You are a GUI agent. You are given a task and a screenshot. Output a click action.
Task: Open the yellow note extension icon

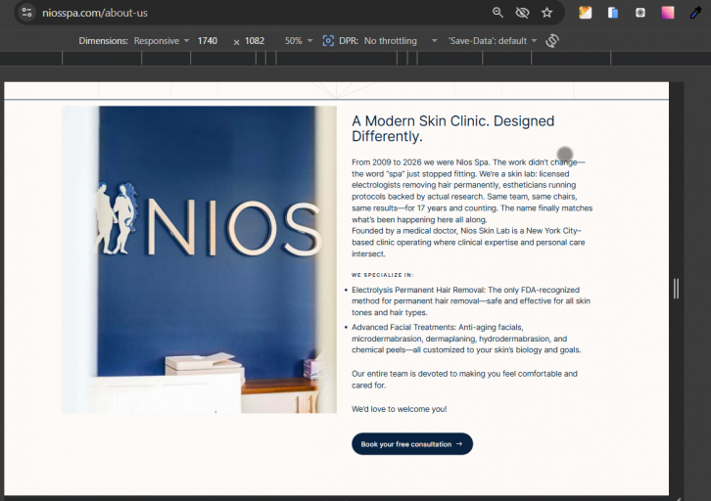(x=586, y=13)
